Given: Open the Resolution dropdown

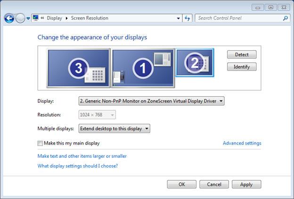Looking at the screenshot, I should 97,115.
